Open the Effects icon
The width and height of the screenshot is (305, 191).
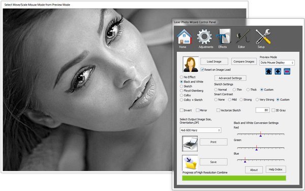click(x=223, y=37)
